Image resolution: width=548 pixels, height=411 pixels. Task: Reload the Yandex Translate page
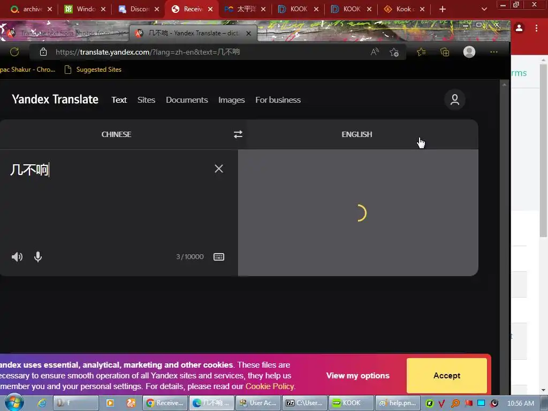[14, 52]
